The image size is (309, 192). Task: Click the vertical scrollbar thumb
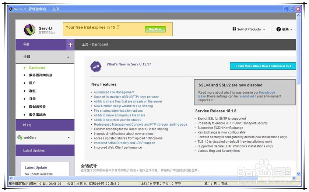click(x=298, y=51)
